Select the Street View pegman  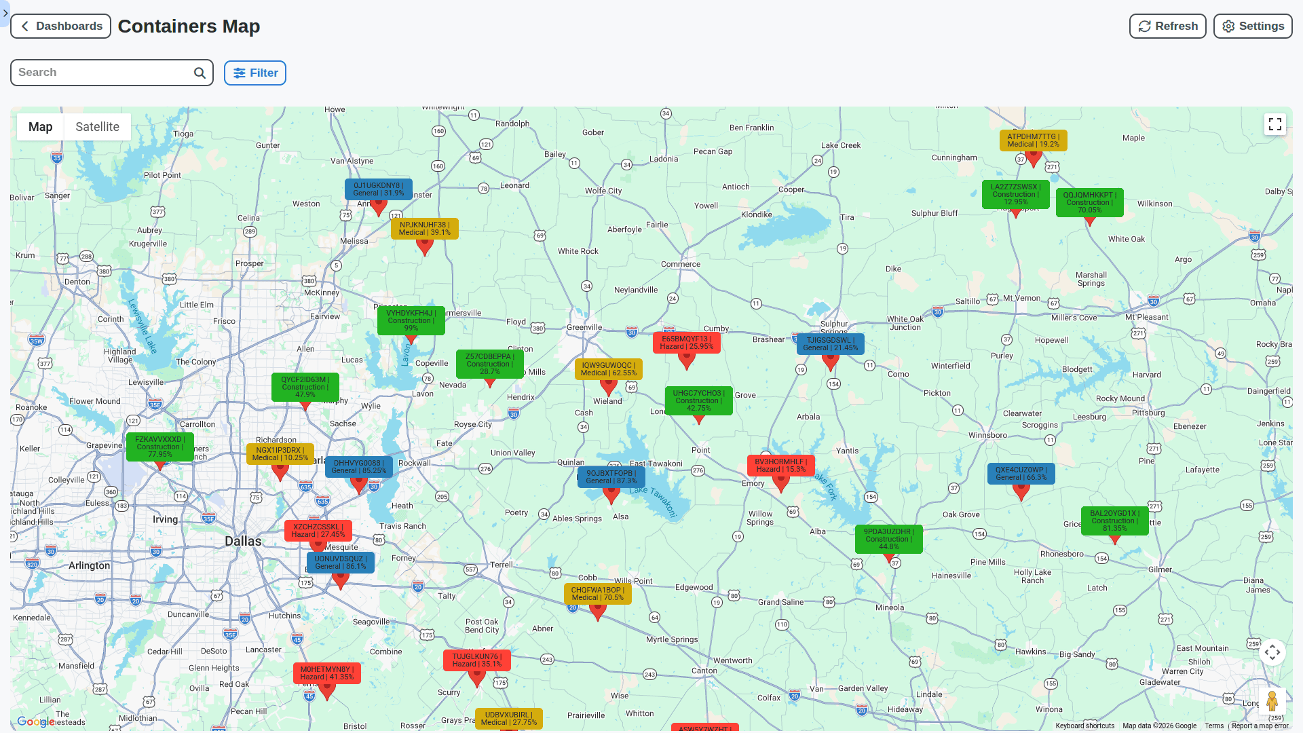pyautogui.click(x=1272, y=700)
